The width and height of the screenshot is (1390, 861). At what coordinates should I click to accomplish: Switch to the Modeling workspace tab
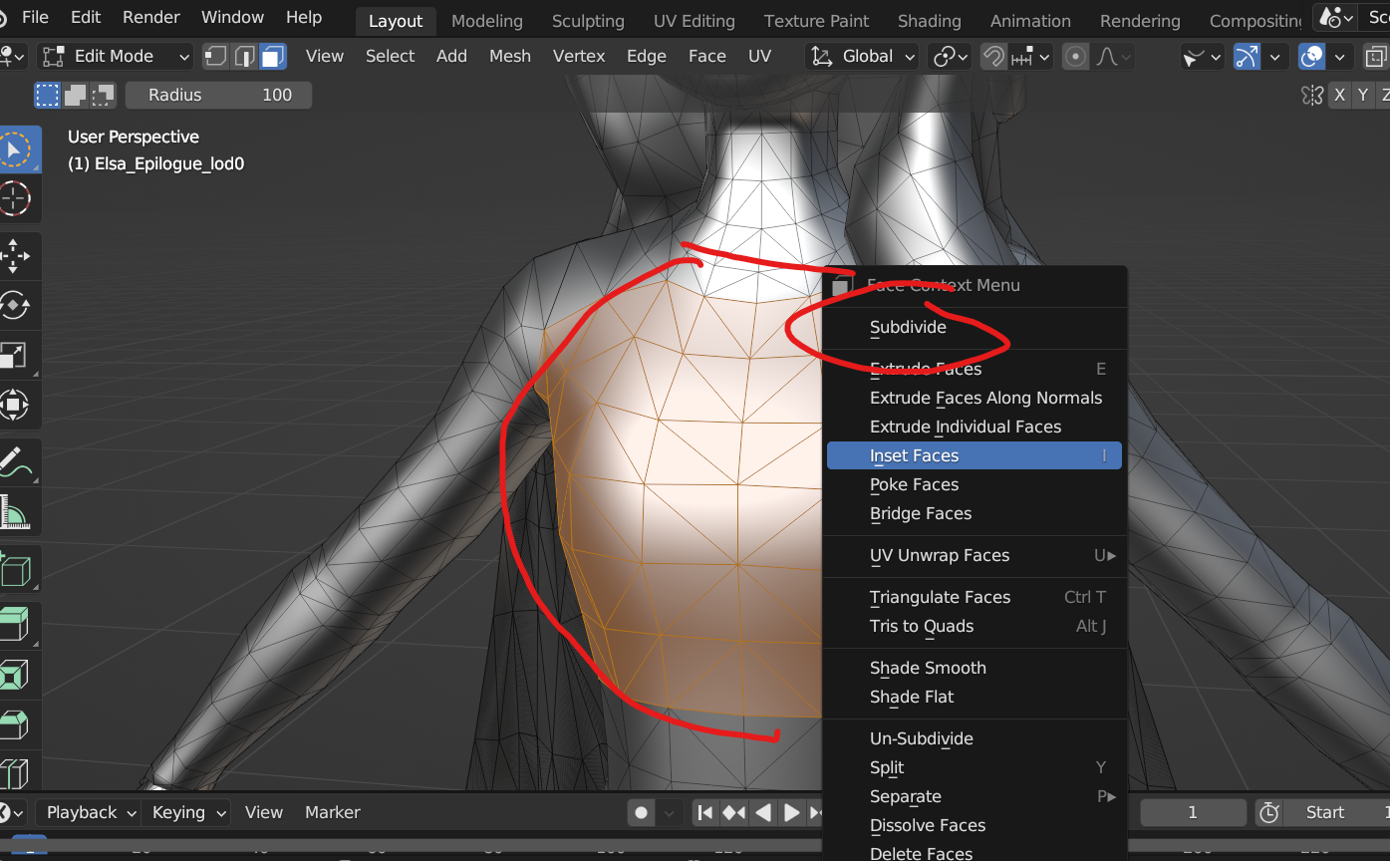[x=486, y=21]
